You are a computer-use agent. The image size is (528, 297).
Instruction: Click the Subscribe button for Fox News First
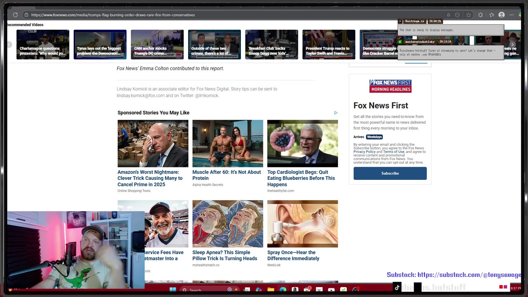[390, 173]
